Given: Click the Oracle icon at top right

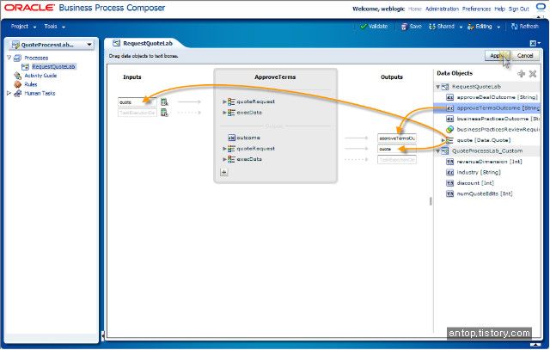Looking at the screenshot, I should [x=541, y=8].
